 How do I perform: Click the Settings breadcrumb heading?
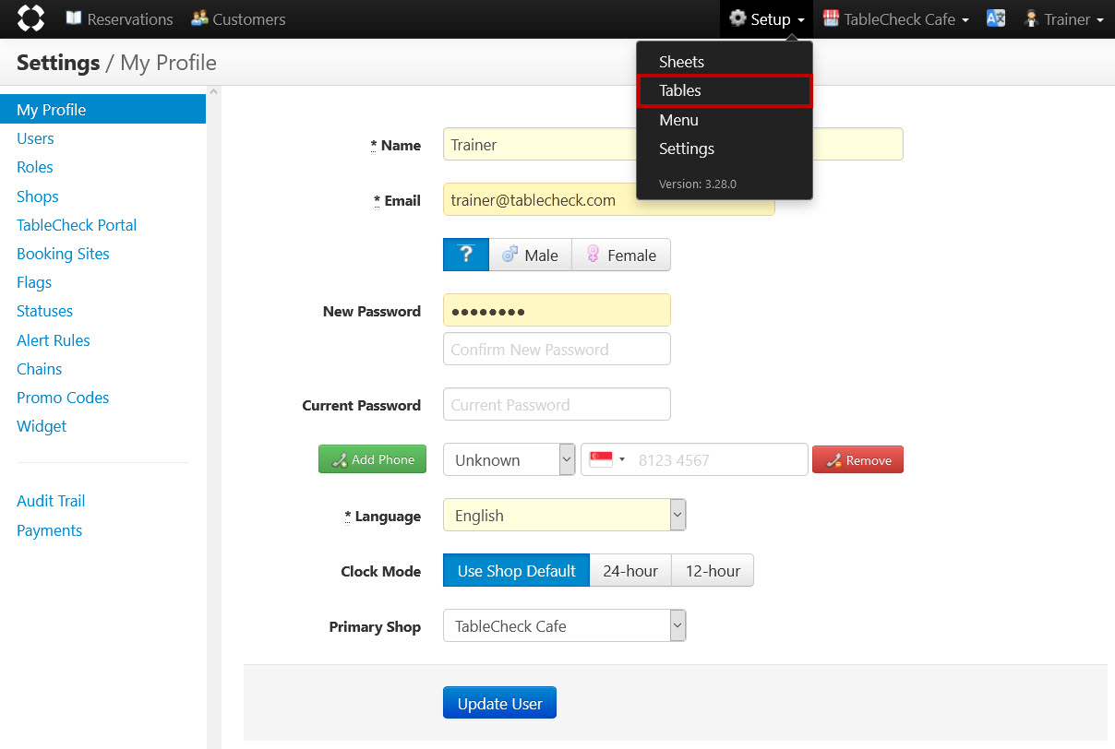(58, 63)
